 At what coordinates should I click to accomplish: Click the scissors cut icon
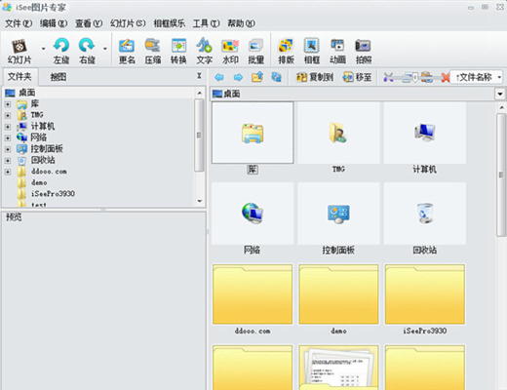point(388,77)
